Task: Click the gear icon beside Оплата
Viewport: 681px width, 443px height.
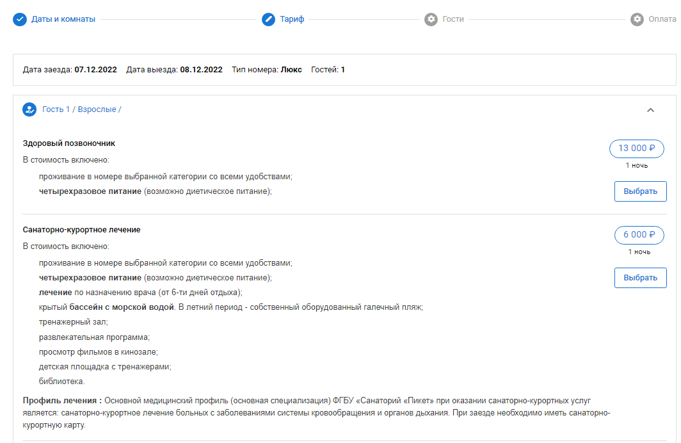Action: click(x=637, y=19)
